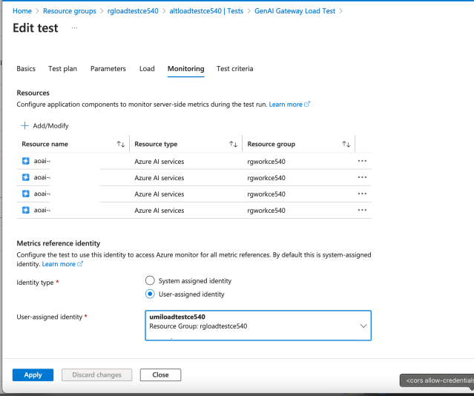Click the plus icon for Add/Modify

click(x=24, y=126)
